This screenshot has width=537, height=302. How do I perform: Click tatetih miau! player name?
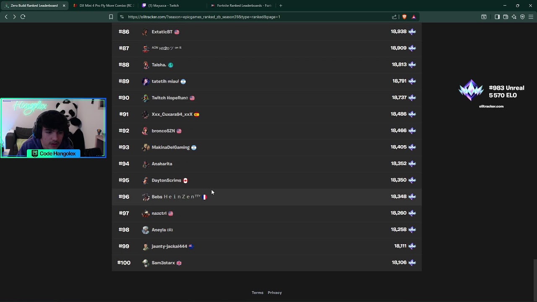coord(165,81)
